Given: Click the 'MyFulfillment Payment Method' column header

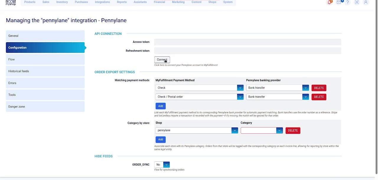Looking at the screenshot, I should [x=175, y=80].
